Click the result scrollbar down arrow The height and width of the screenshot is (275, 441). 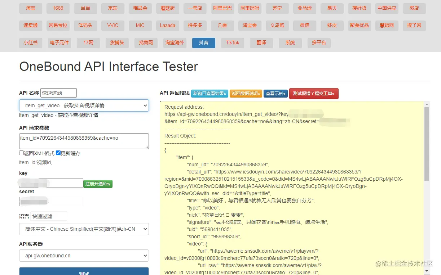coord(427,271)
